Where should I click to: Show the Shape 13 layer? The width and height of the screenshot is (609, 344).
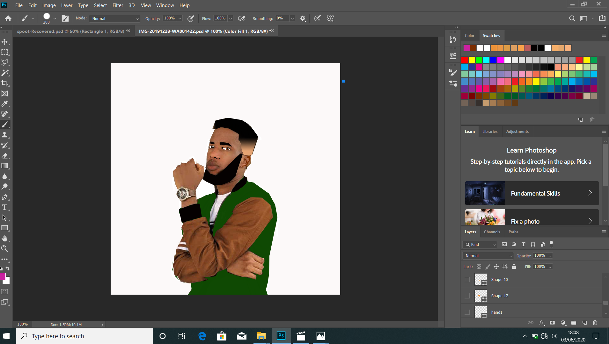(467, 280)
